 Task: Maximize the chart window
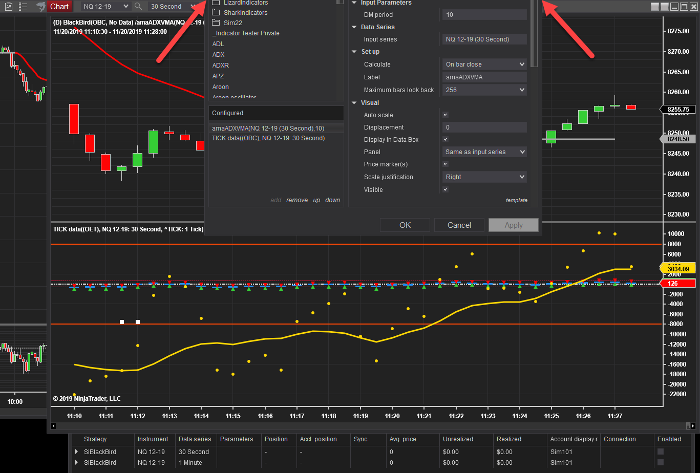(x=684, y=7)
